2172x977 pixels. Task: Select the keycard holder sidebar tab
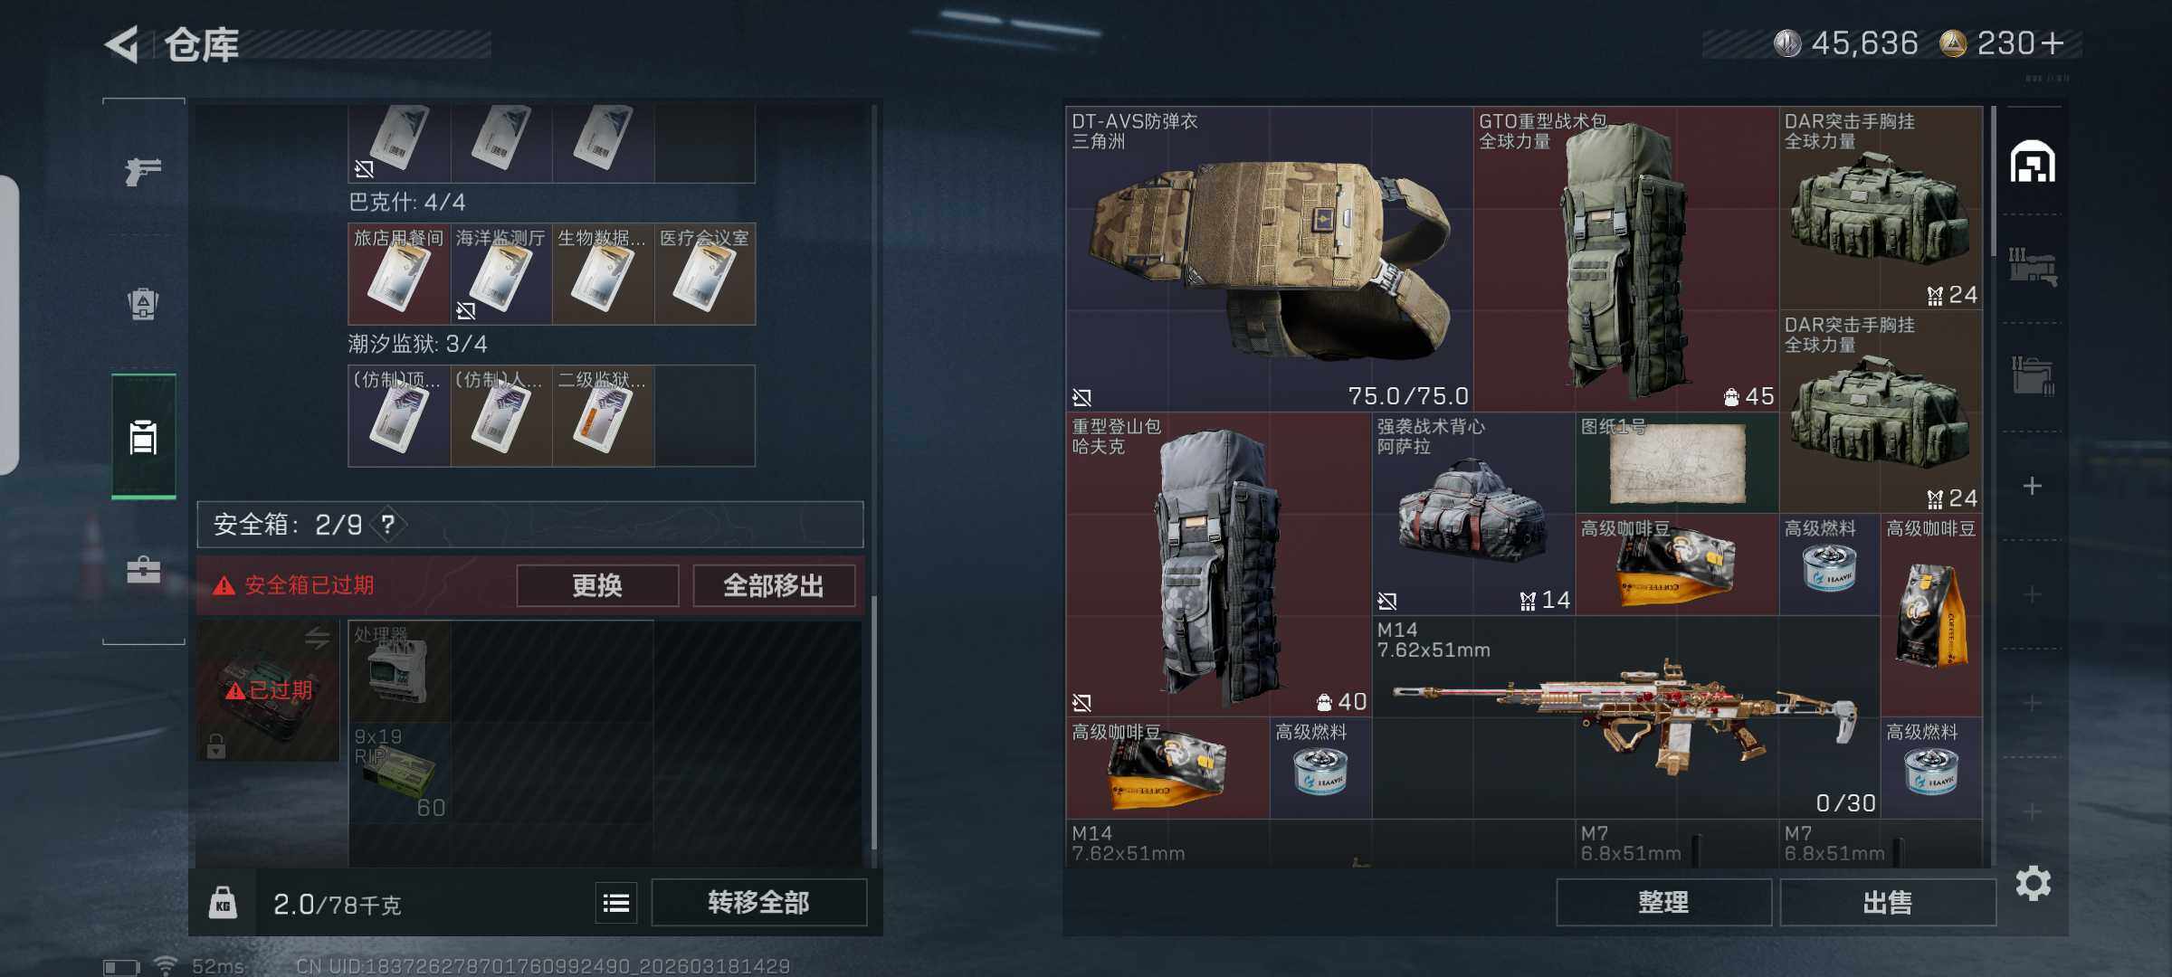tap(143, 437)
